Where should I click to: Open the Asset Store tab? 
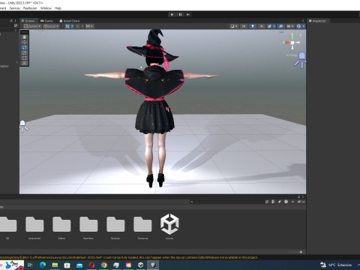(x=70, y=21)
